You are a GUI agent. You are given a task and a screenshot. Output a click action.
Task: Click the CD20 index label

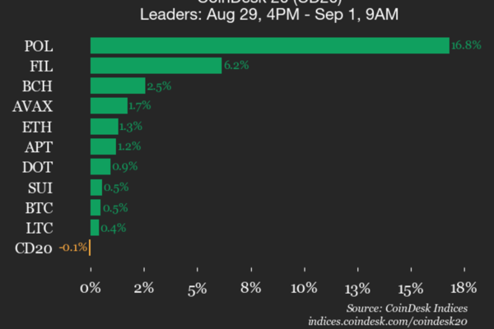coord(35,248)
